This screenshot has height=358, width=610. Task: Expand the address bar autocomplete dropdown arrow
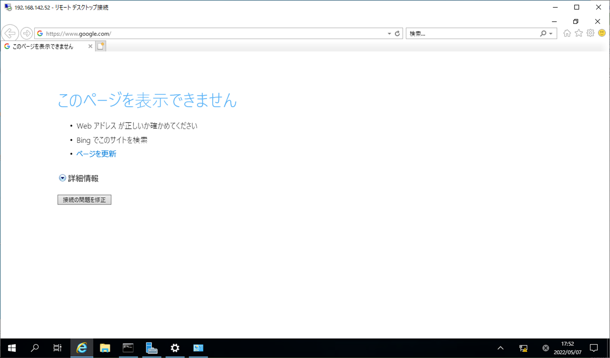[x=389, y=34]
